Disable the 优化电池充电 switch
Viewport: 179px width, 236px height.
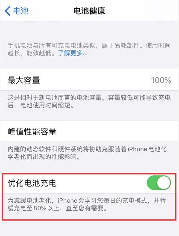point(159,183)
